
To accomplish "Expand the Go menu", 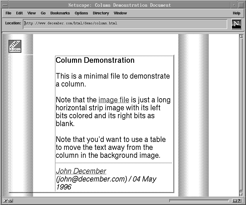I will click(x=43, y=13).
